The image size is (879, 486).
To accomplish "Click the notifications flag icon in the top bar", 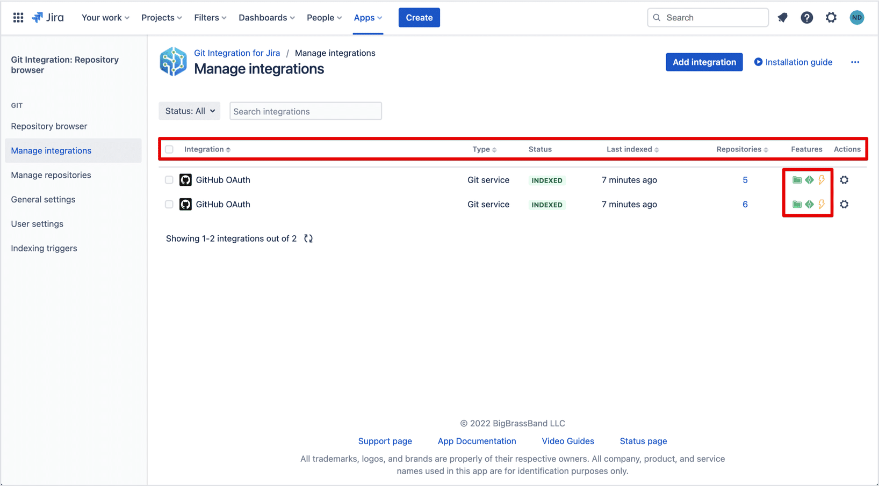I will click(782, 17).
